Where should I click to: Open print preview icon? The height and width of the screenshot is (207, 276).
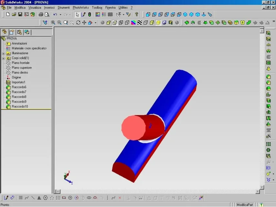tap(47, 15)
